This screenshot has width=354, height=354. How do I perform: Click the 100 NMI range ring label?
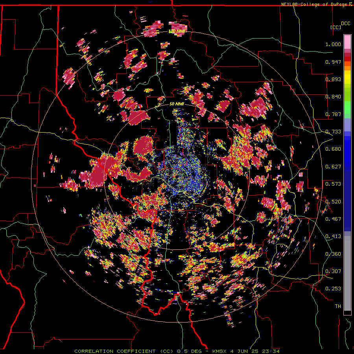pyautogui.click(x=177, y=31)
